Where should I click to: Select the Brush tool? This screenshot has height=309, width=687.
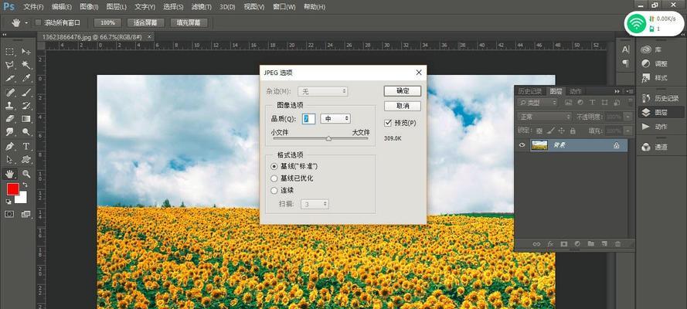[x=26, y=92]
